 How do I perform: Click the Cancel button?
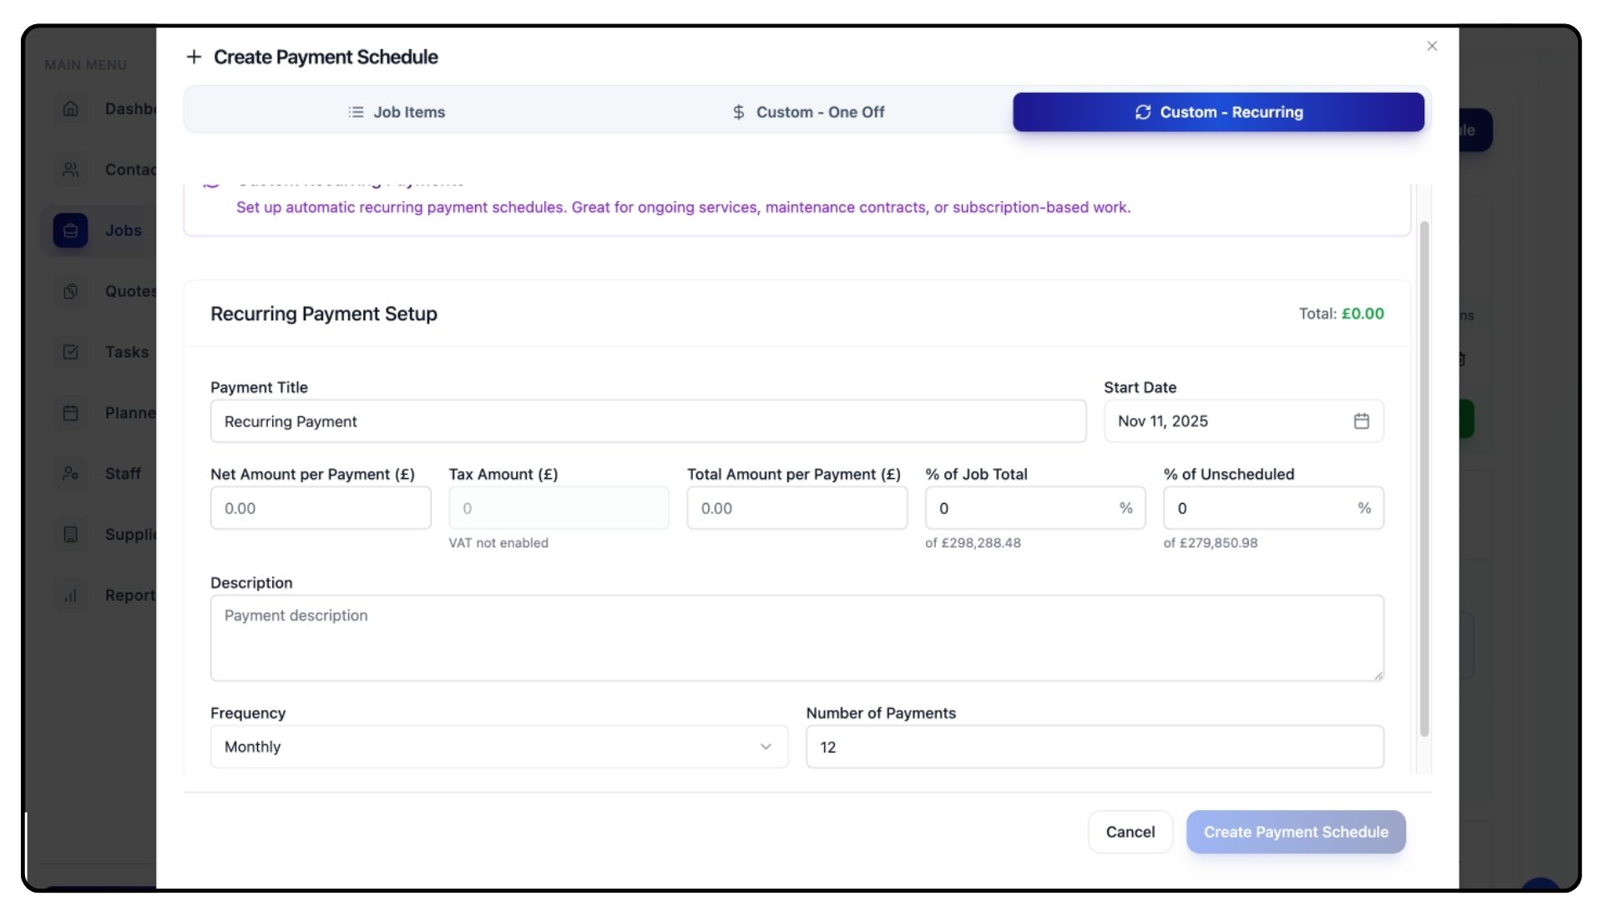click(x=1130, y=832)
